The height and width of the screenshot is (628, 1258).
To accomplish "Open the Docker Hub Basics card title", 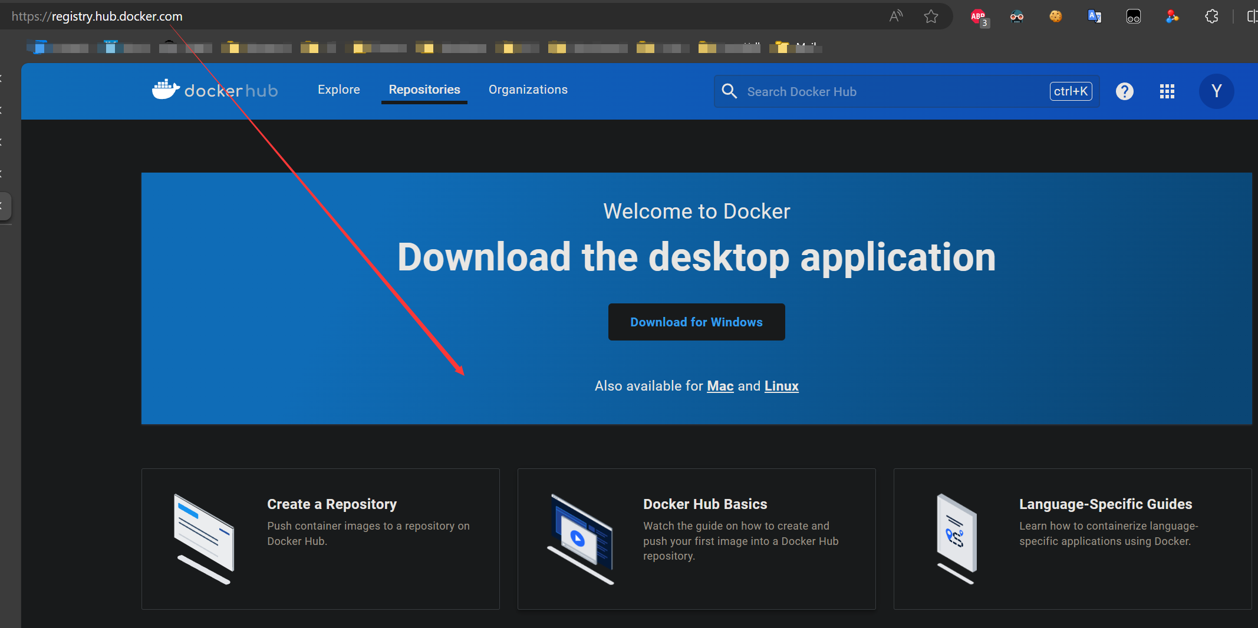I will (705, 504).
